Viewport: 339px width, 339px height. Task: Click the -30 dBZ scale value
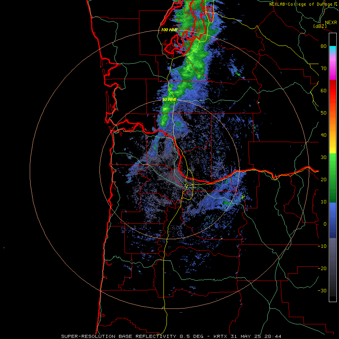pyautogui.click(x=322, y=291)
